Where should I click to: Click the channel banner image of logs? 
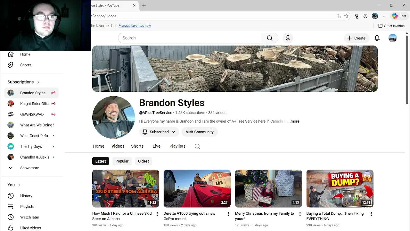pyautogui.click(x=235, y=69)
